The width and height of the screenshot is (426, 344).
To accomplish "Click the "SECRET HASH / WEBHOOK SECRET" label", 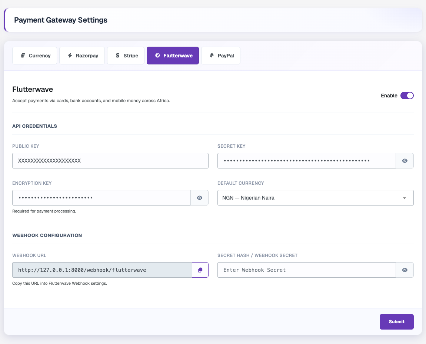I will (257, 256).
